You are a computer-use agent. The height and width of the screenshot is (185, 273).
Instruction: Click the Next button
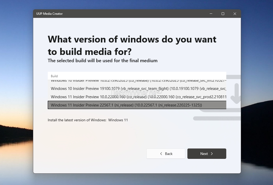[x=207, y=154]
